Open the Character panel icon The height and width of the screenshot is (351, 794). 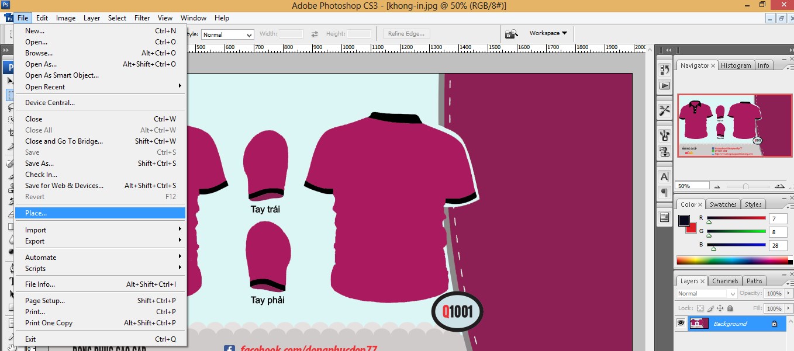pos(664,176)
